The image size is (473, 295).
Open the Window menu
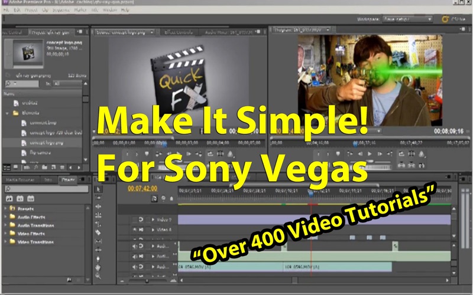110,10
